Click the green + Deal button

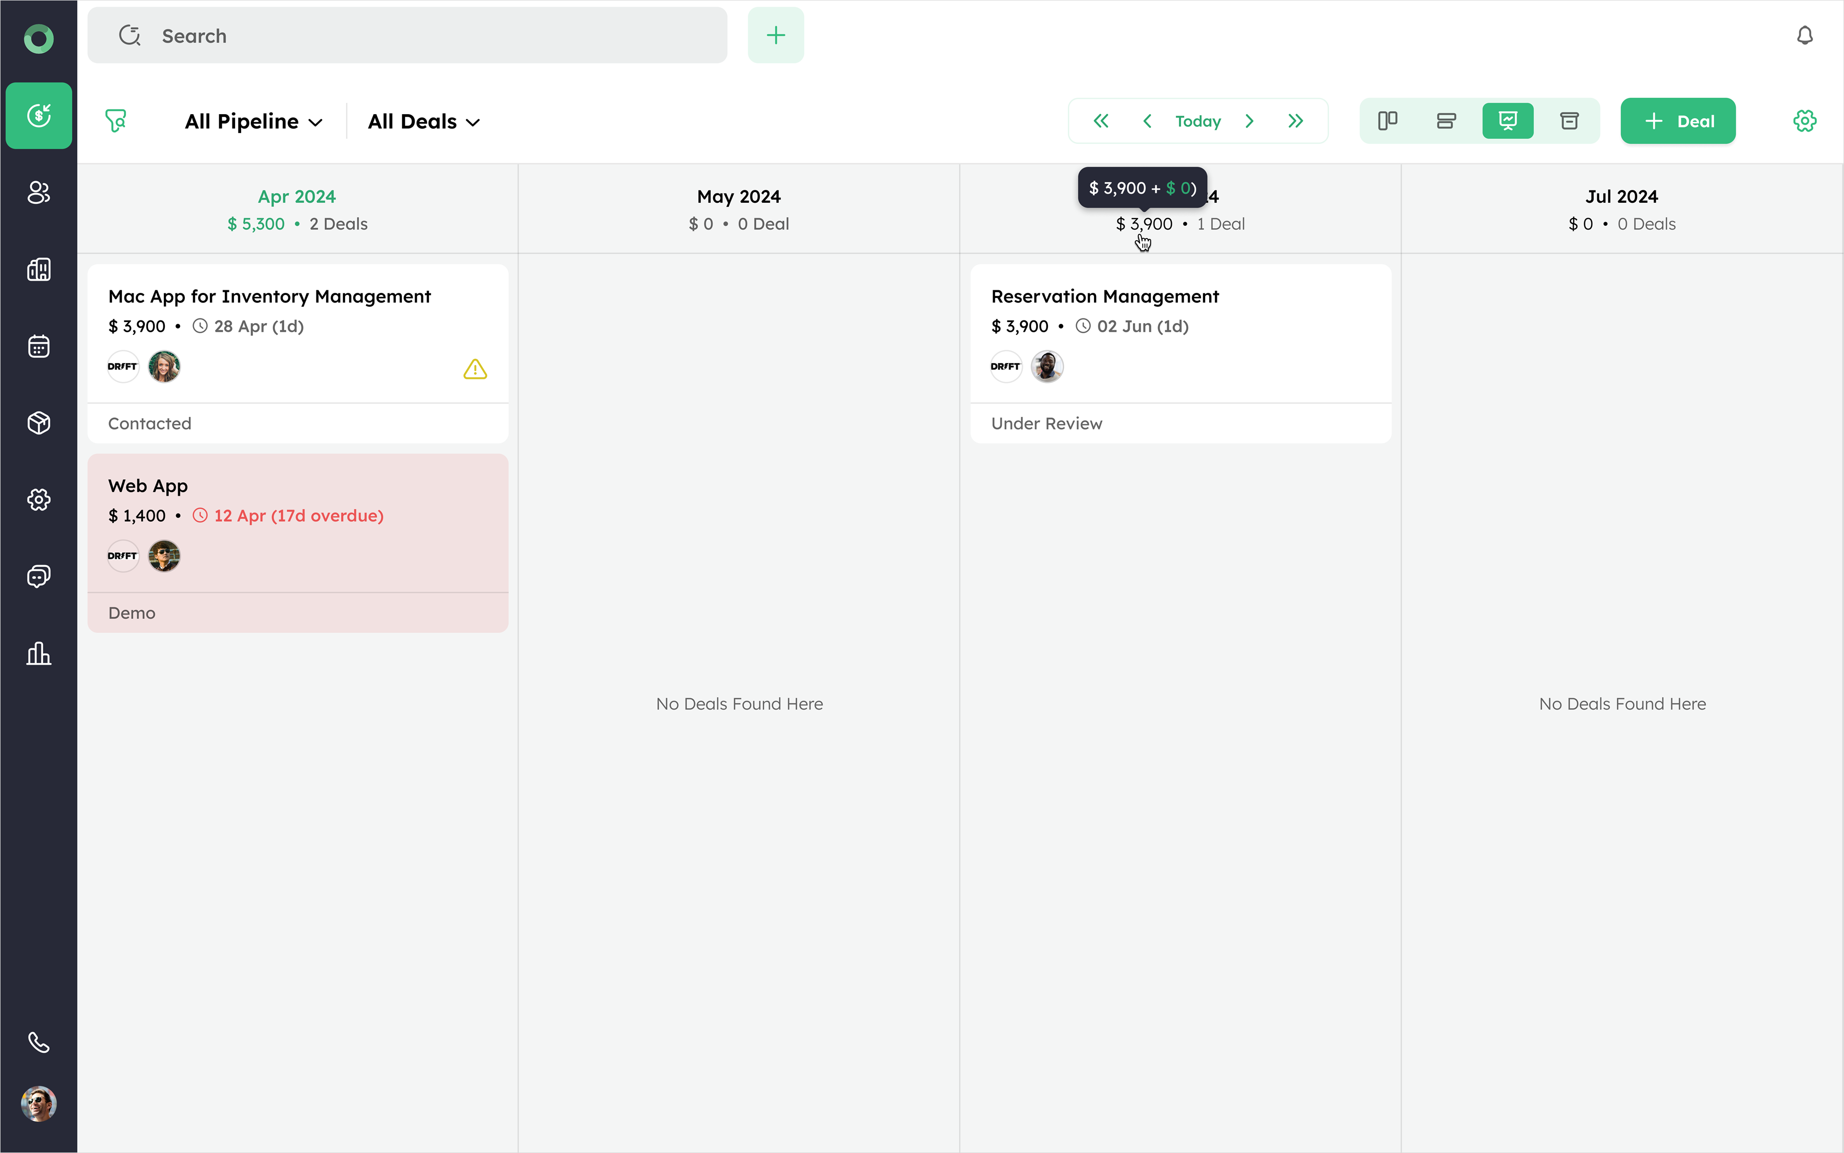(x=1678, y=120)
